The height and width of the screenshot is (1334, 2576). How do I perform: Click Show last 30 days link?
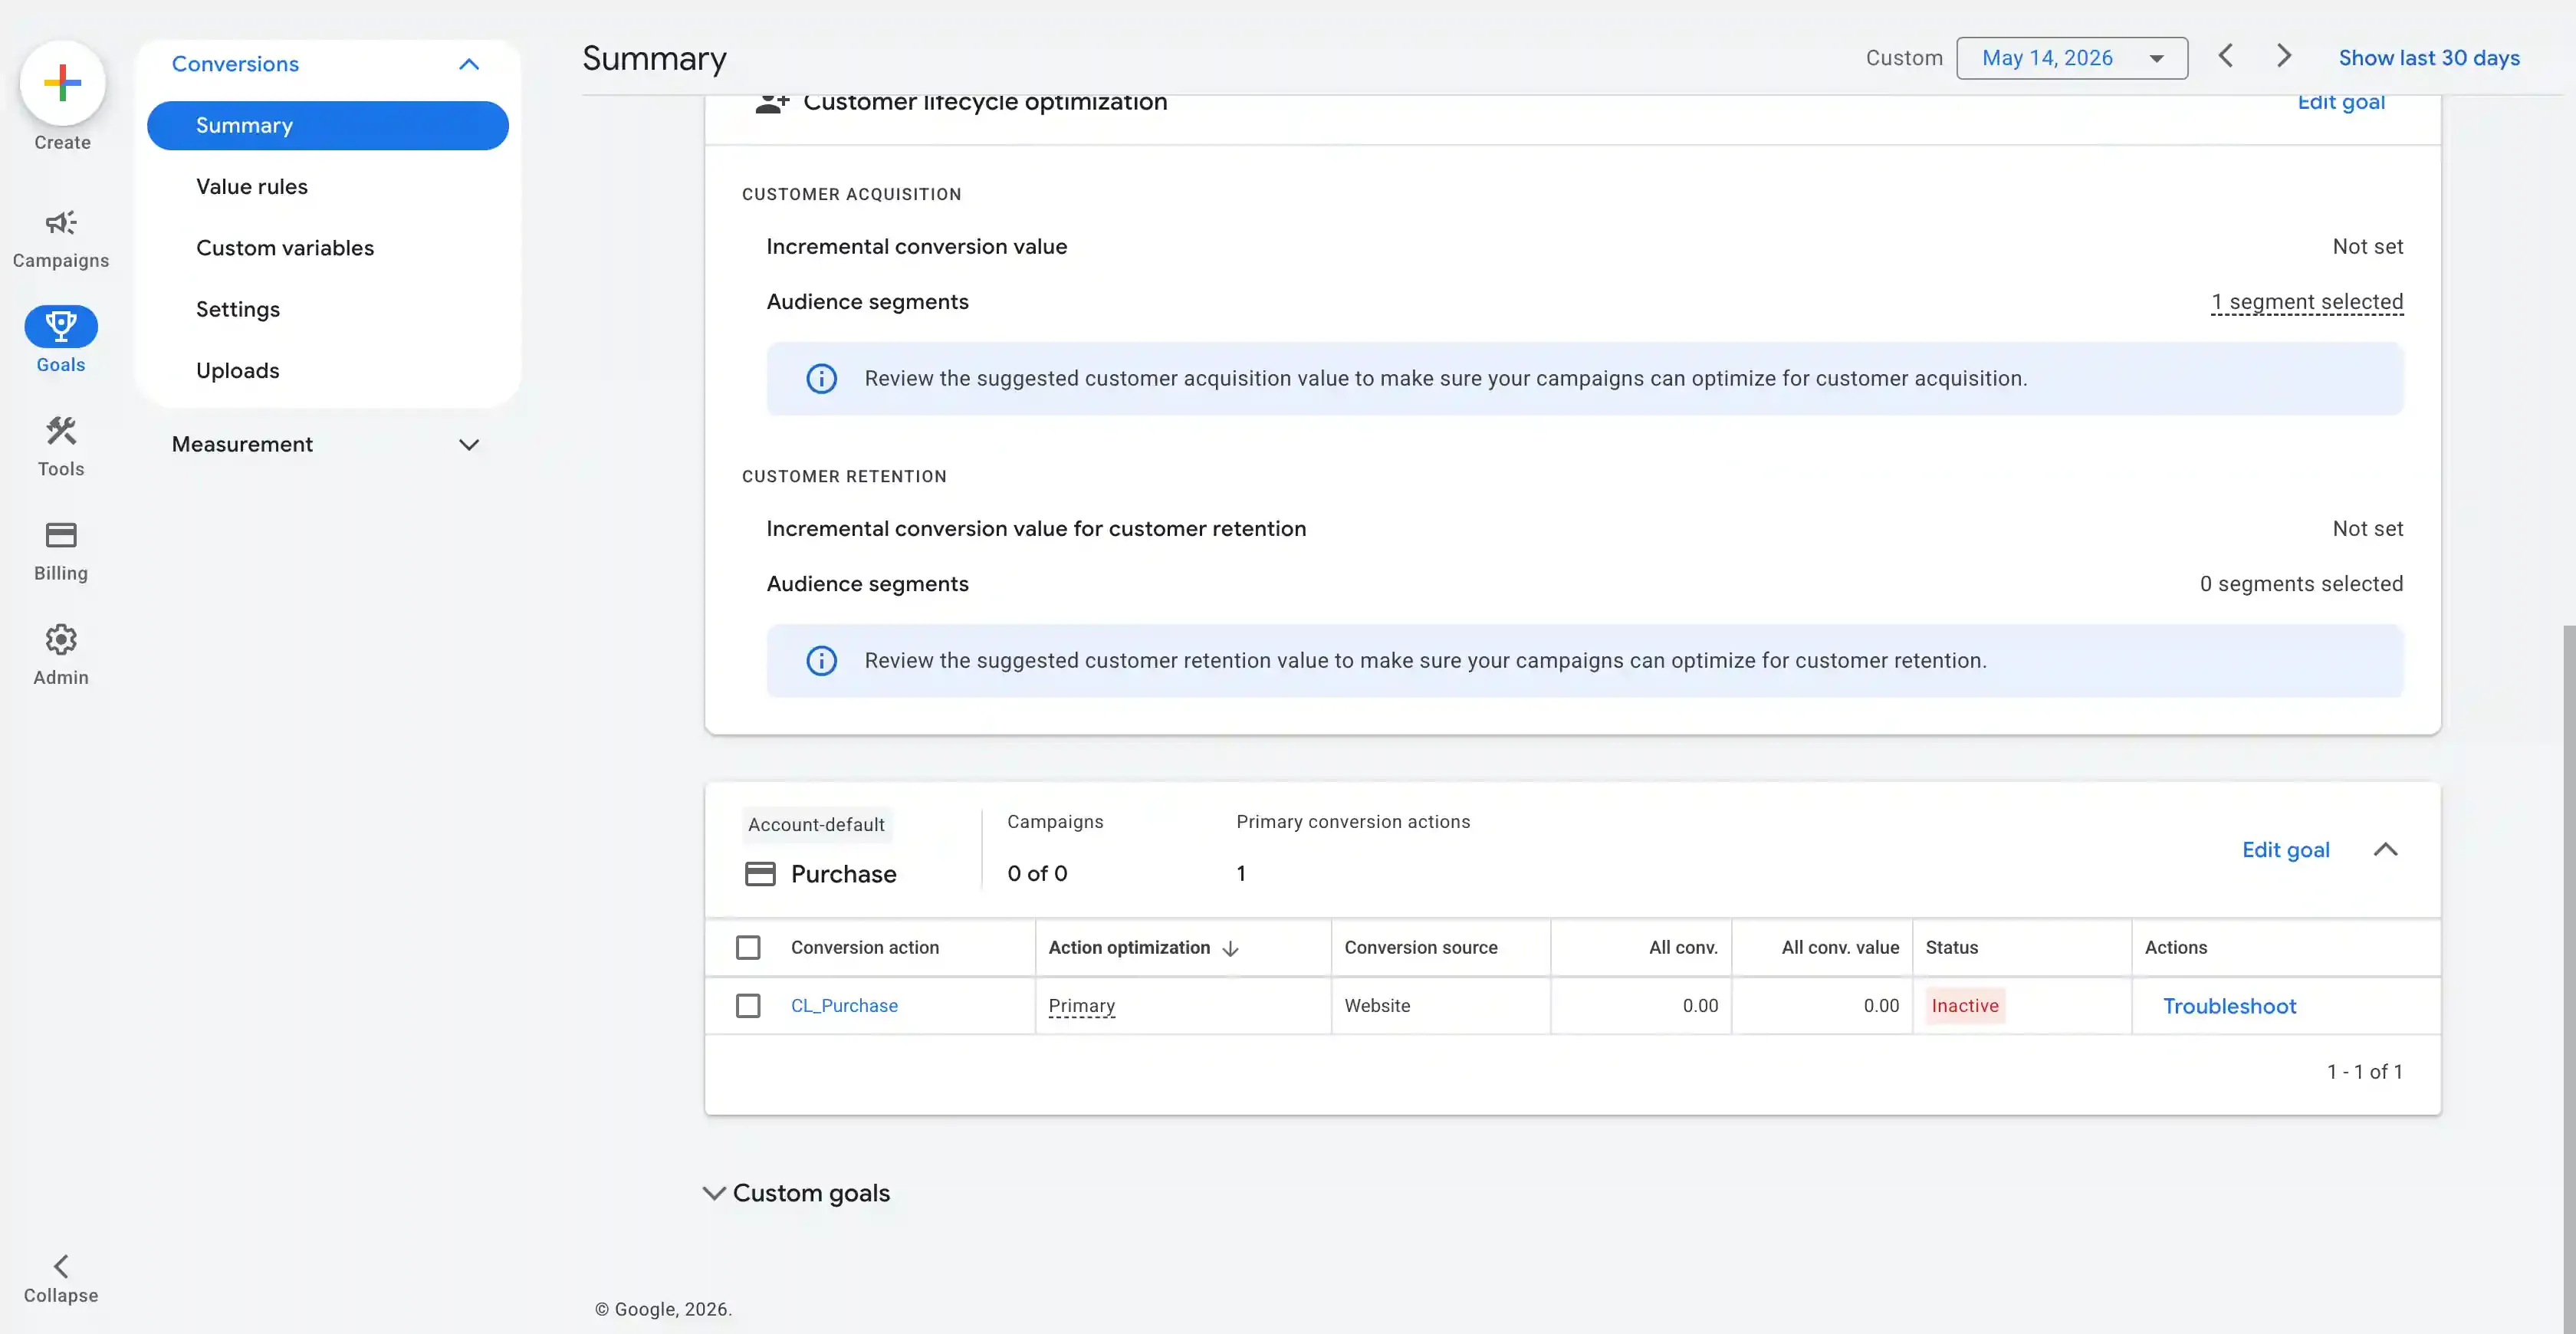[x=2429, y=58]
